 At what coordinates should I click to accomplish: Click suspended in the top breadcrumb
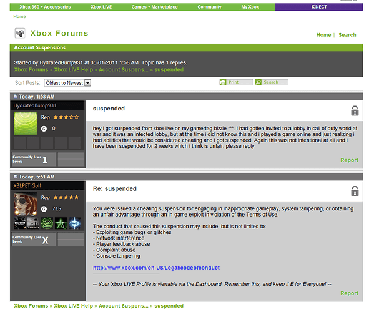tap(169, 70)
